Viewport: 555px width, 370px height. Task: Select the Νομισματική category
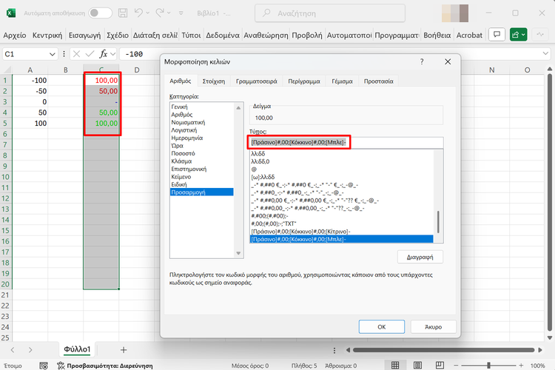202,122
